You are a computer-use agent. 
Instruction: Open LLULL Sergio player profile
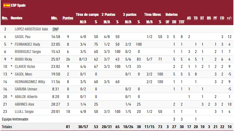tap(24, 111)
